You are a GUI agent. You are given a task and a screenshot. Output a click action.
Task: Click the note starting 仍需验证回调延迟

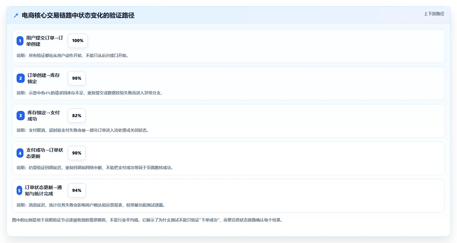(x=95, y=168)
